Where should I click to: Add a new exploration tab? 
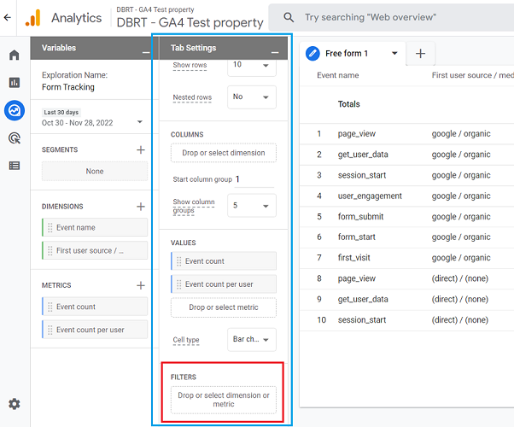(x=420, y=54)
